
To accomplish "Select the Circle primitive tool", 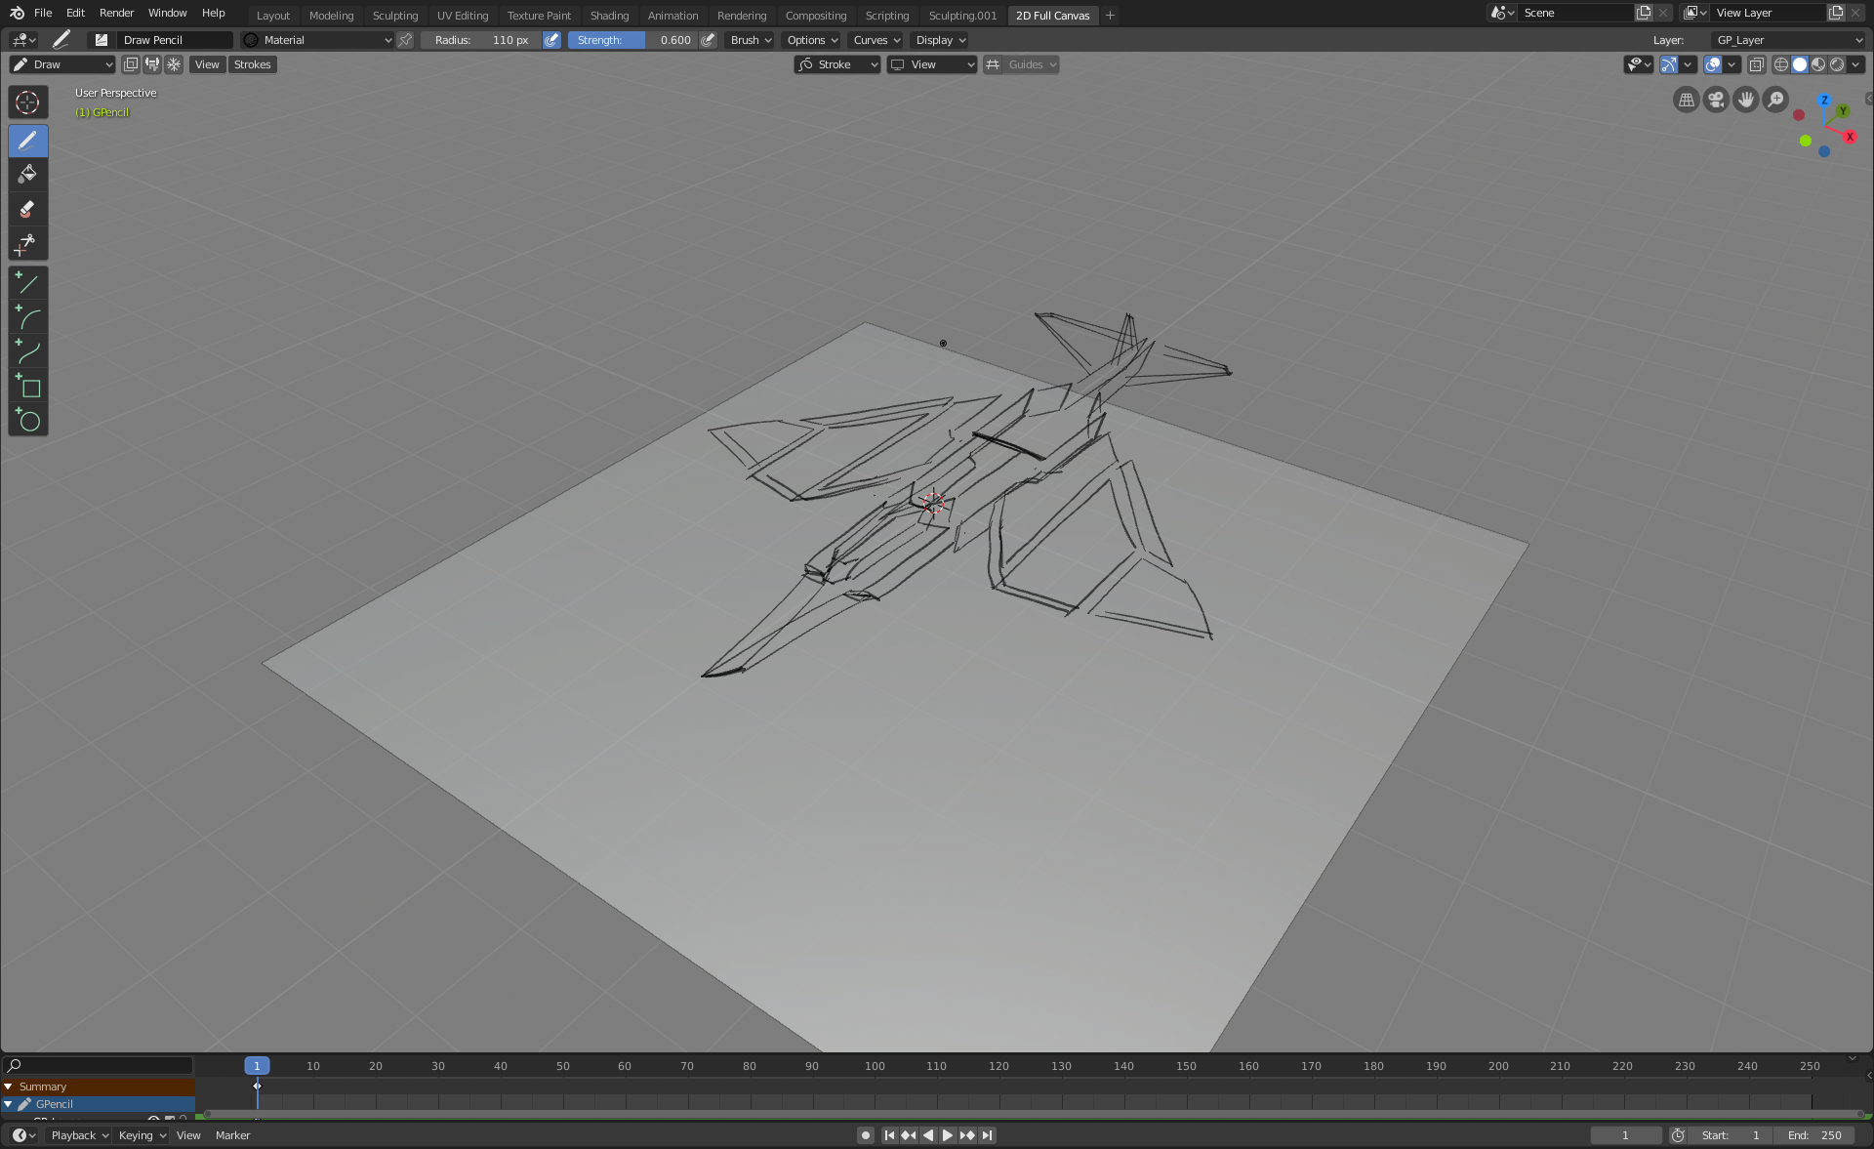I will 27,421.
